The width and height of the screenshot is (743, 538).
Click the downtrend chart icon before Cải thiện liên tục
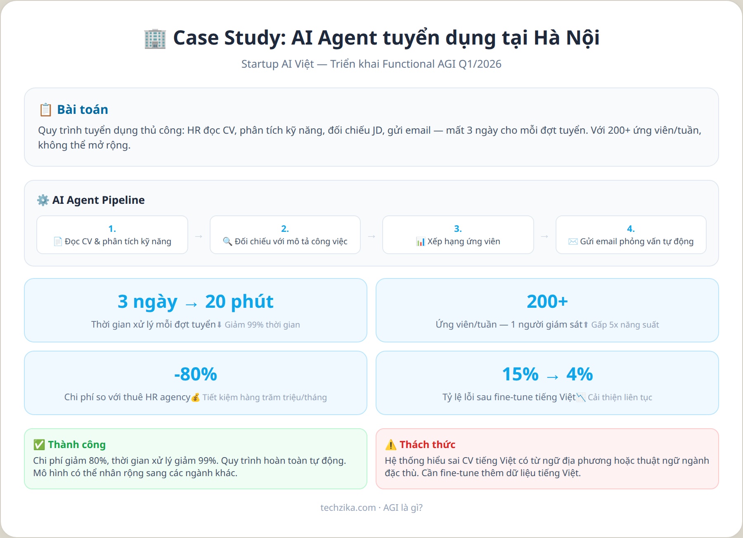tap(581, 397)
